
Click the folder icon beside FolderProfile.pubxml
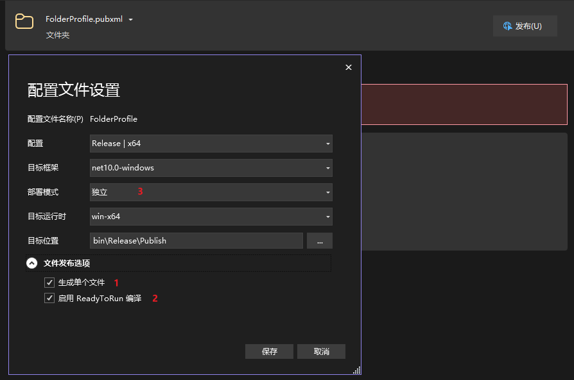24,21
